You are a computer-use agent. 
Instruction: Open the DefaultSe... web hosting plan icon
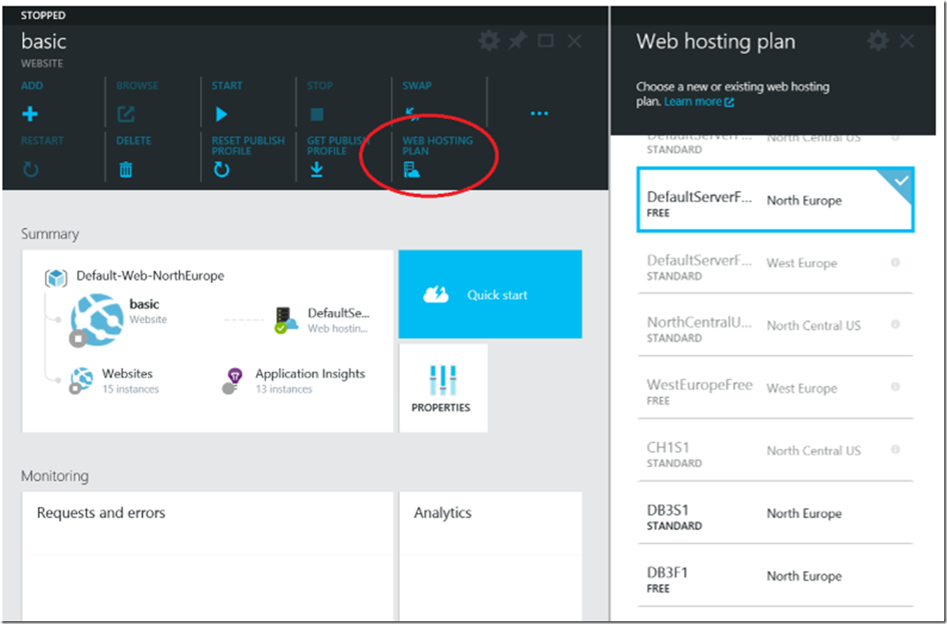287,320
